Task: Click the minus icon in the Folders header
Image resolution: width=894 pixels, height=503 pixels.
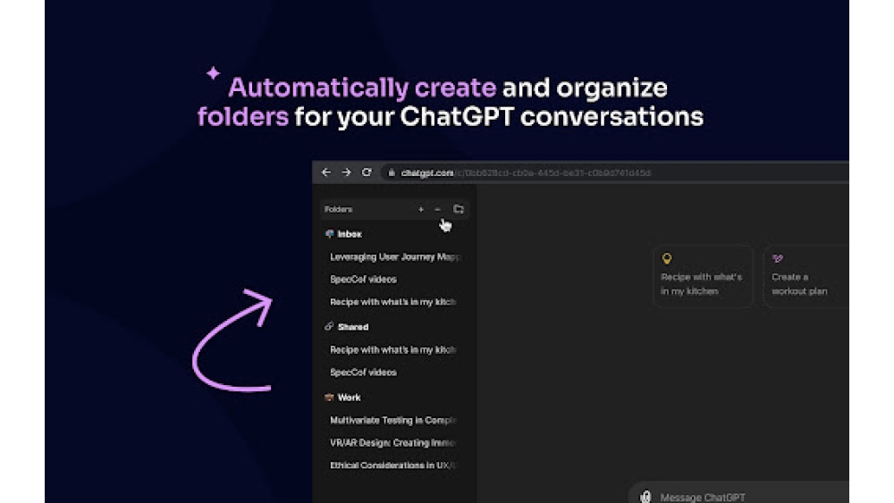Action: [x=437, y=210]
